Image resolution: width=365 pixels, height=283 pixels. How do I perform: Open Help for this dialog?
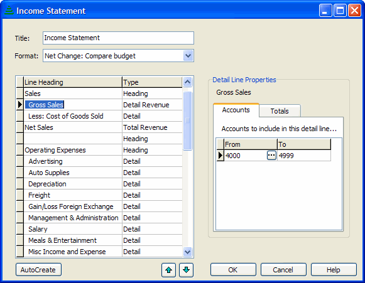click(x=334, y=270)
